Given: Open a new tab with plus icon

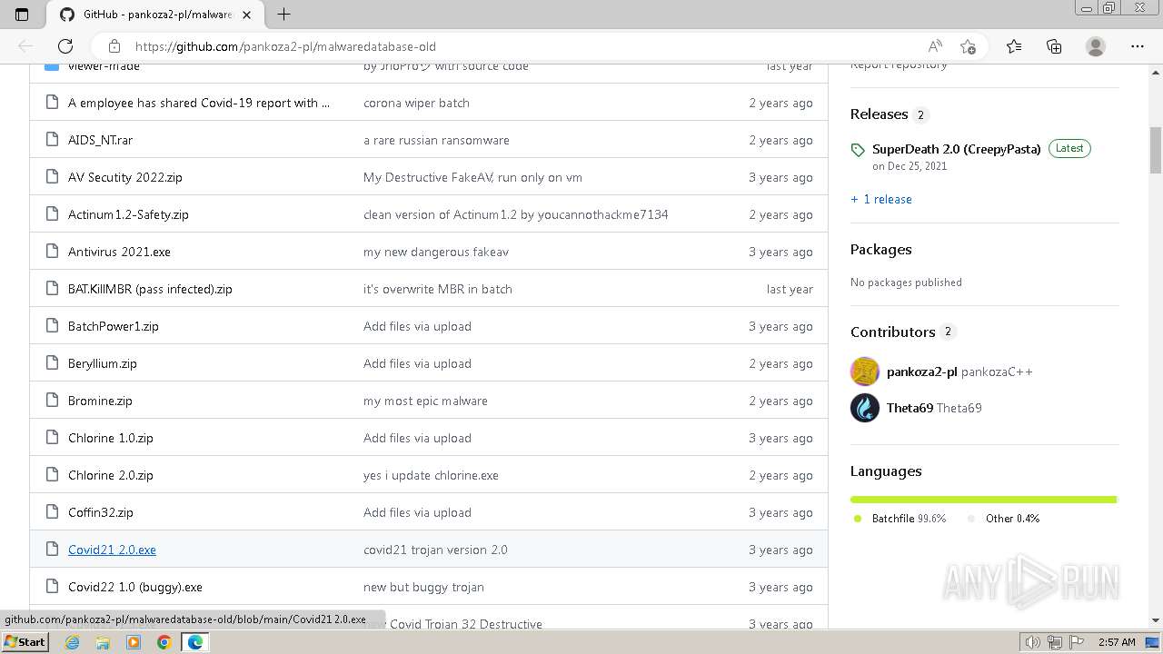Looking at the screenshot, I should pos(283,15).
